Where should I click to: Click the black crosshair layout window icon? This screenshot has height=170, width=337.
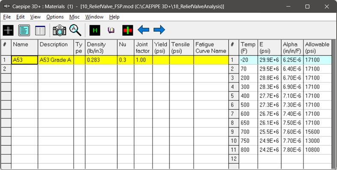8,30
